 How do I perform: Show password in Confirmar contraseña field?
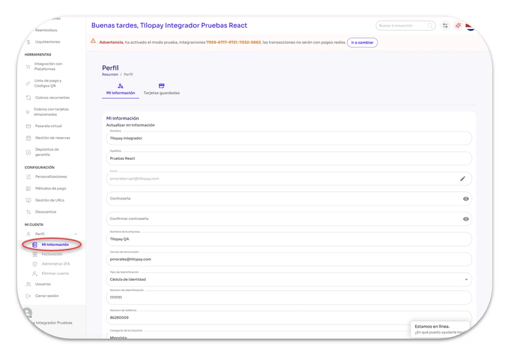click(x=466, y=219)
